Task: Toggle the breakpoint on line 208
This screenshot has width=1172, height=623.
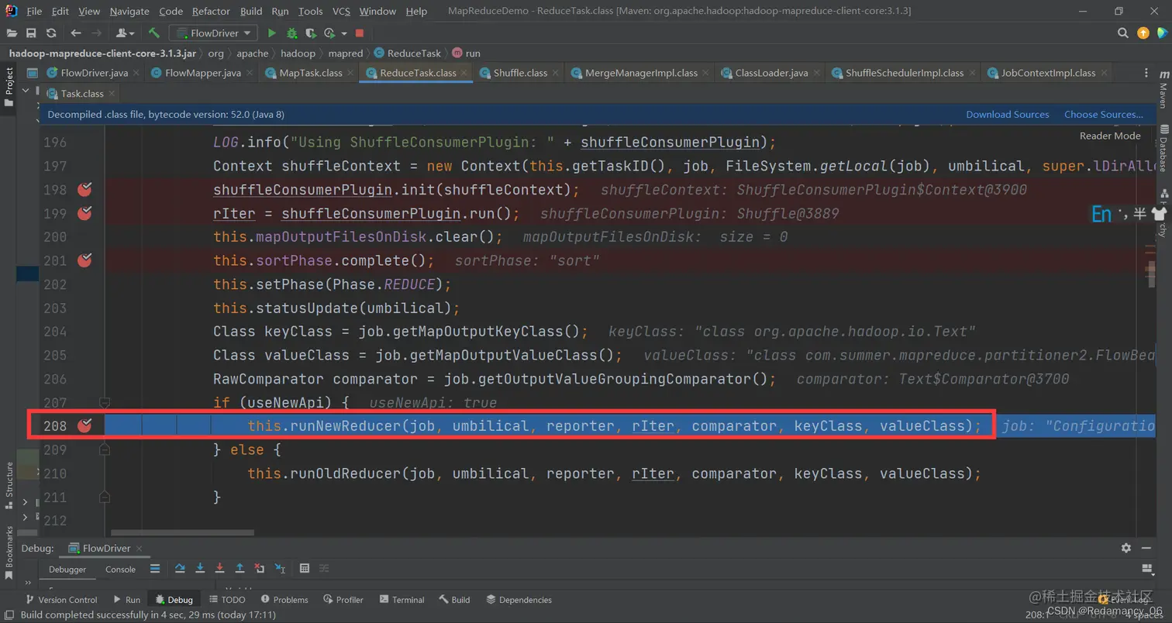Action: [85, 425]
